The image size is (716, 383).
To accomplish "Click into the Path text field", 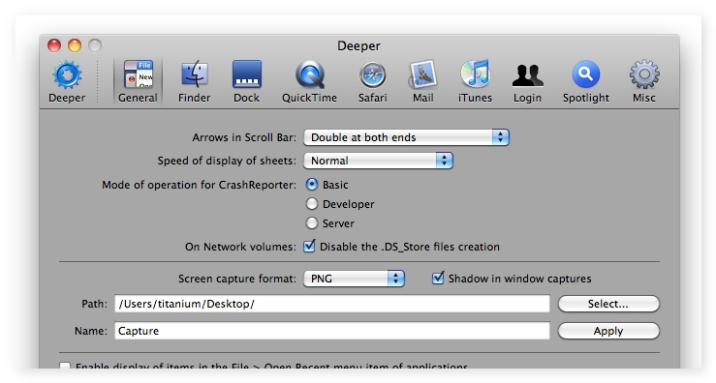I will point(332,304).
